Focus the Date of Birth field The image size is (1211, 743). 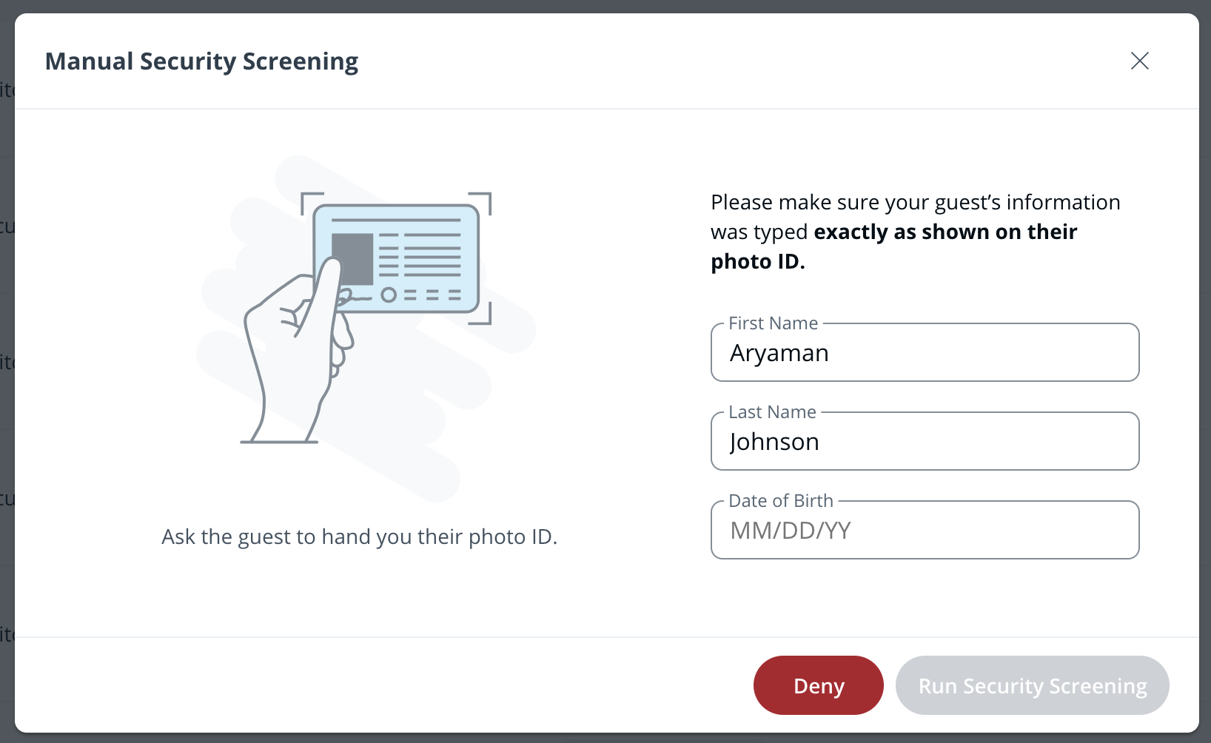pyautogui.click(x=925, y=531)
